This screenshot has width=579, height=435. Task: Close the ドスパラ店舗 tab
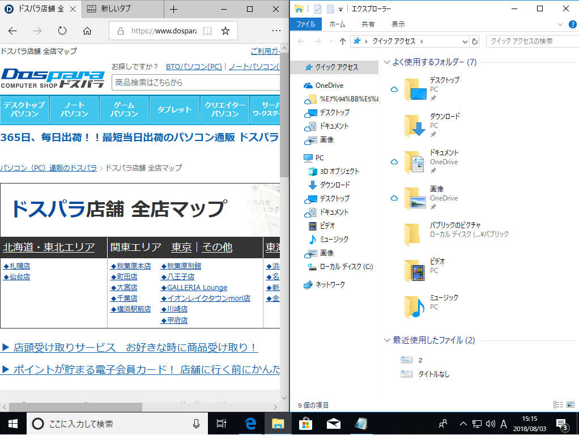tap(73, 9)
